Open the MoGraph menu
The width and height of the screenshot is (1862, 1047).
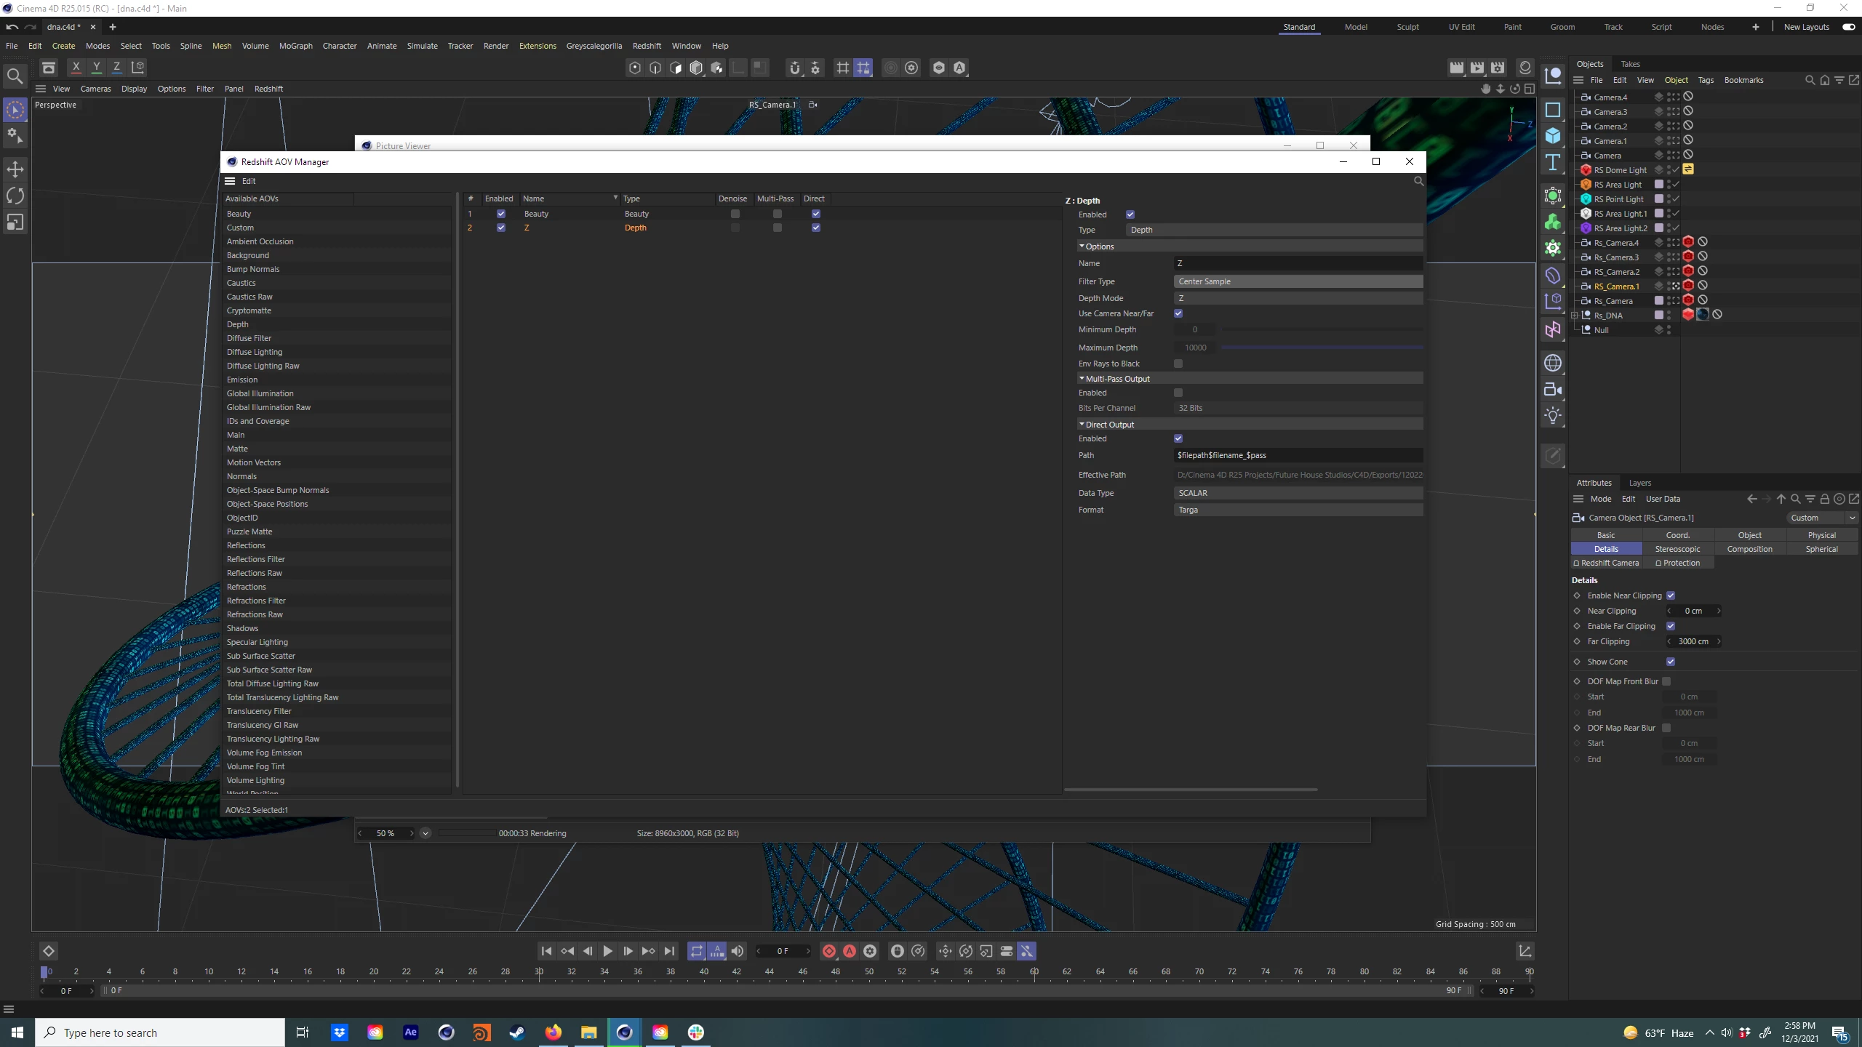(295, 46)
